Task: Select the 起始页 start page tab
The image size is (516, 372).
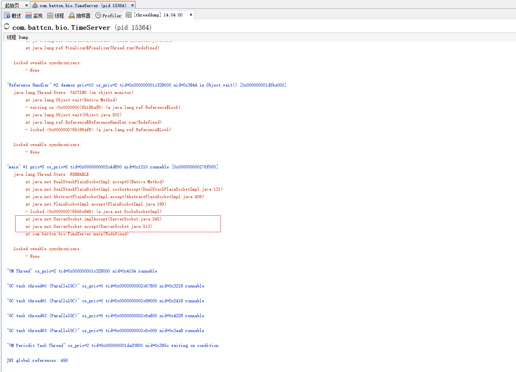Action: [12, 5]
